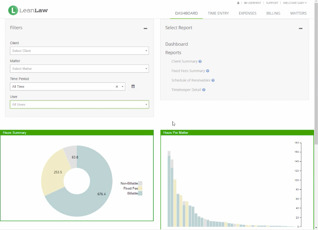Click the Filters heading
This screenshot has width=318, height=230.
(x=16, y=28)
